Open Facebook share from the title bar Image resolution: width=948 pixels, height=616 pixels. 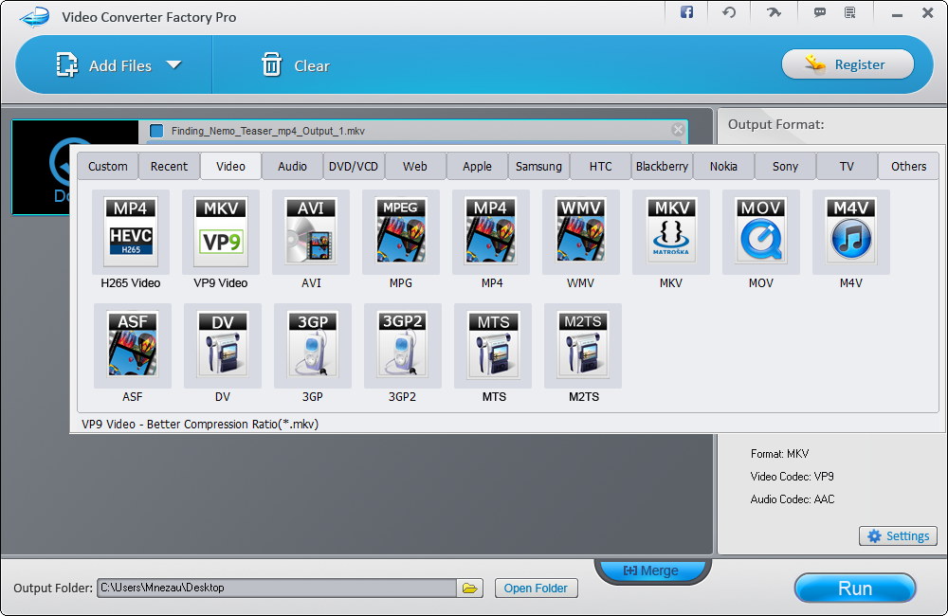pos(686,12)
